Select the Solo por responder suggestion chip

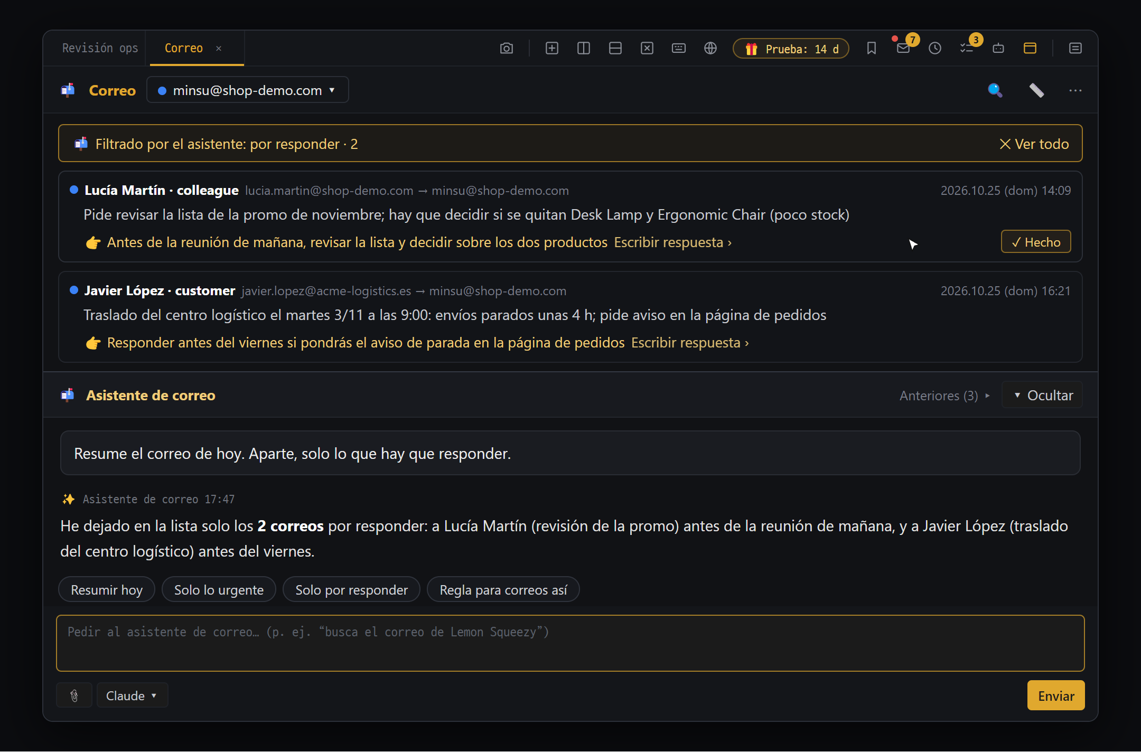click(351, 589)
